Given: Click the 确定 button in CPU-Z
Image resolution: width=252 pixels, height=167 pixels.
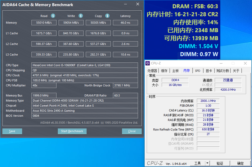Looking at the screenshot, I should point(240,163).
